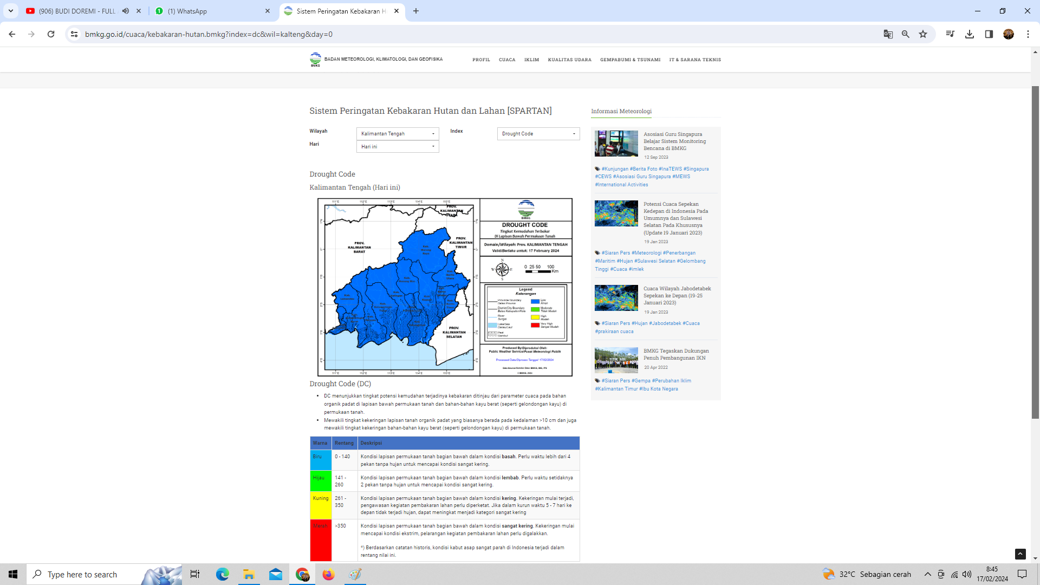Click the Hijau green color cell
The width and height of the screenshot is (1040, 585).
point(321,481)
